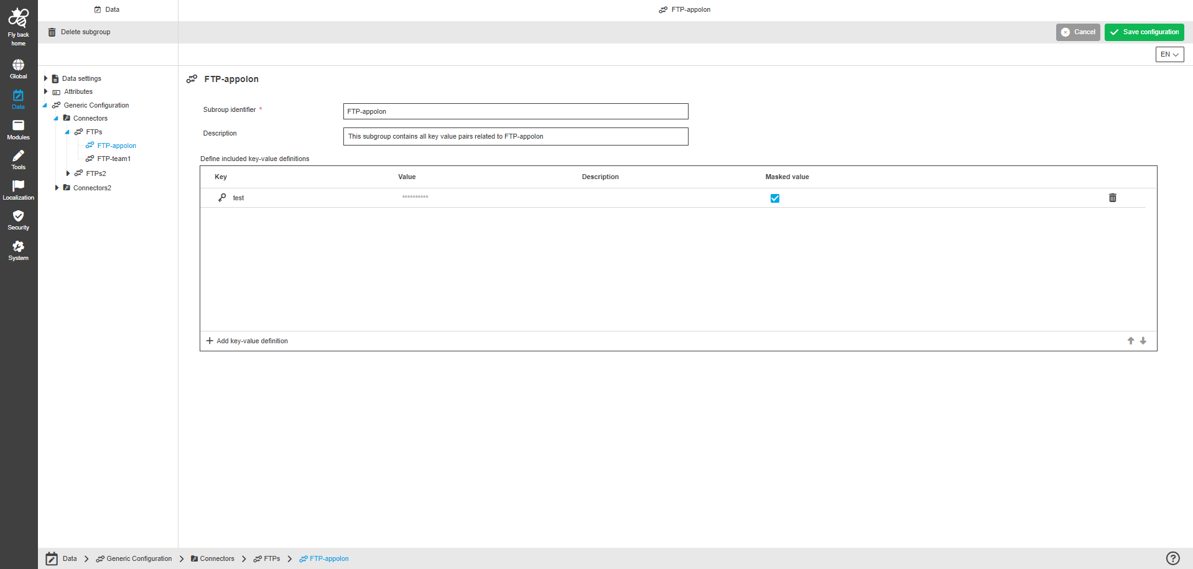This screenshot has width=1193, height=569.
Task: Open the System gear icon
Action: [x=19, y=247]
